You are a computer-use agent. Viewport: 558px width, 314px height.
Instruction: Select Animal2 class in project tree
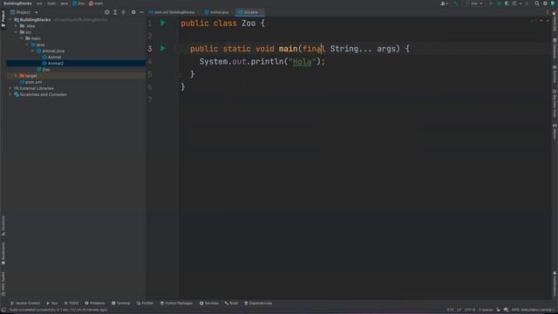tap(56, 64)
